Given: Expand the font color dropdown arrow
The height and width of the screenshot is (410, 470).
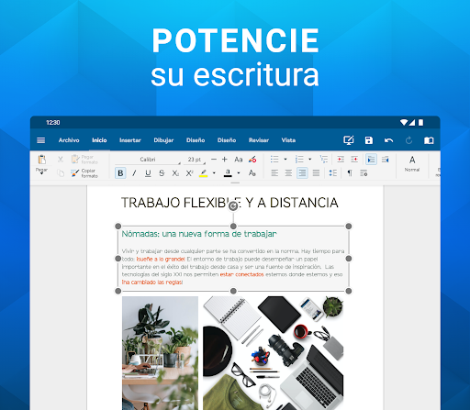Looking at the screenshot, I should 239,173.
